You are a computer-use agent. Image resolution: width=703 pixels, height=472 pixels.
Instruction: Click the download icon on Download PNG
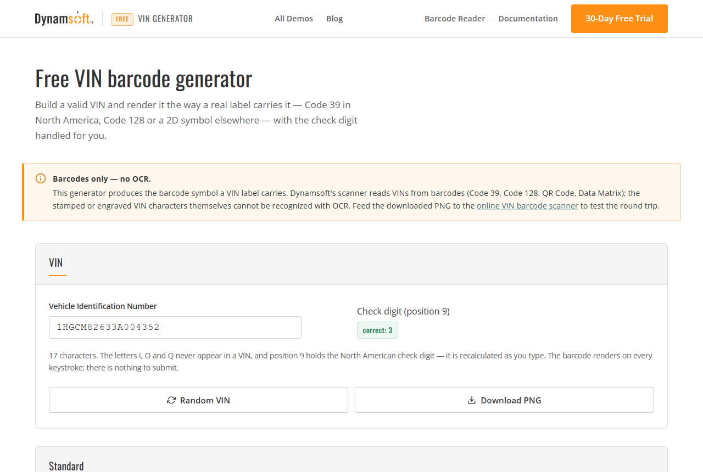coord(472,400)
